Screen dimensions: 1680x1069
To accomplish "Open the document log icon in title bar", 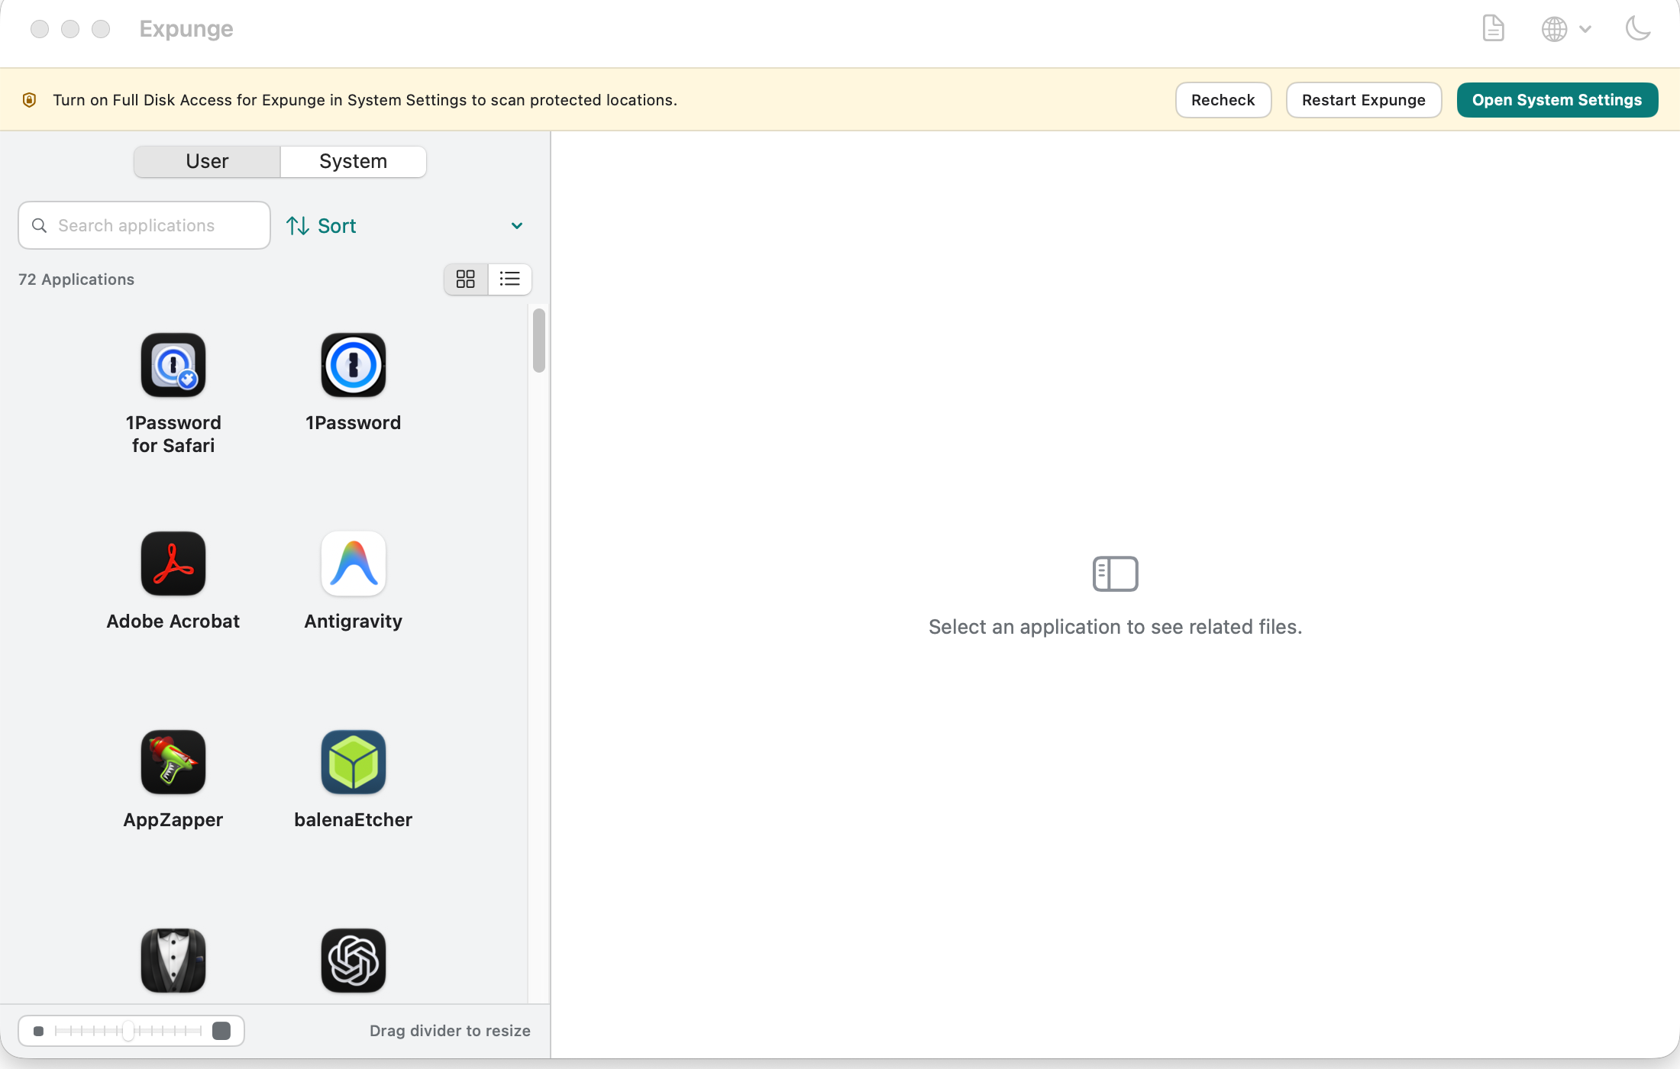I will [1493, 29].
